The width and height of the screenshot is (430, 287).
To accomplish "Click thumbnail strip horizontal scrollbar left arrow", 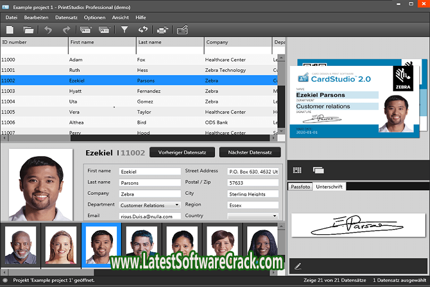I will pyautogui.click(x=4, y=273).
